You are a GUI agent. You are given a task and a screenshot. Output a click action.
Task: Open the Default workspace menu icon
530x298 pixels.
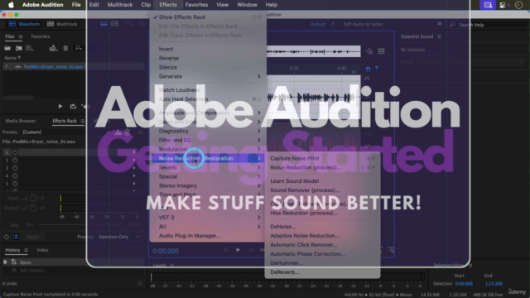333,24
